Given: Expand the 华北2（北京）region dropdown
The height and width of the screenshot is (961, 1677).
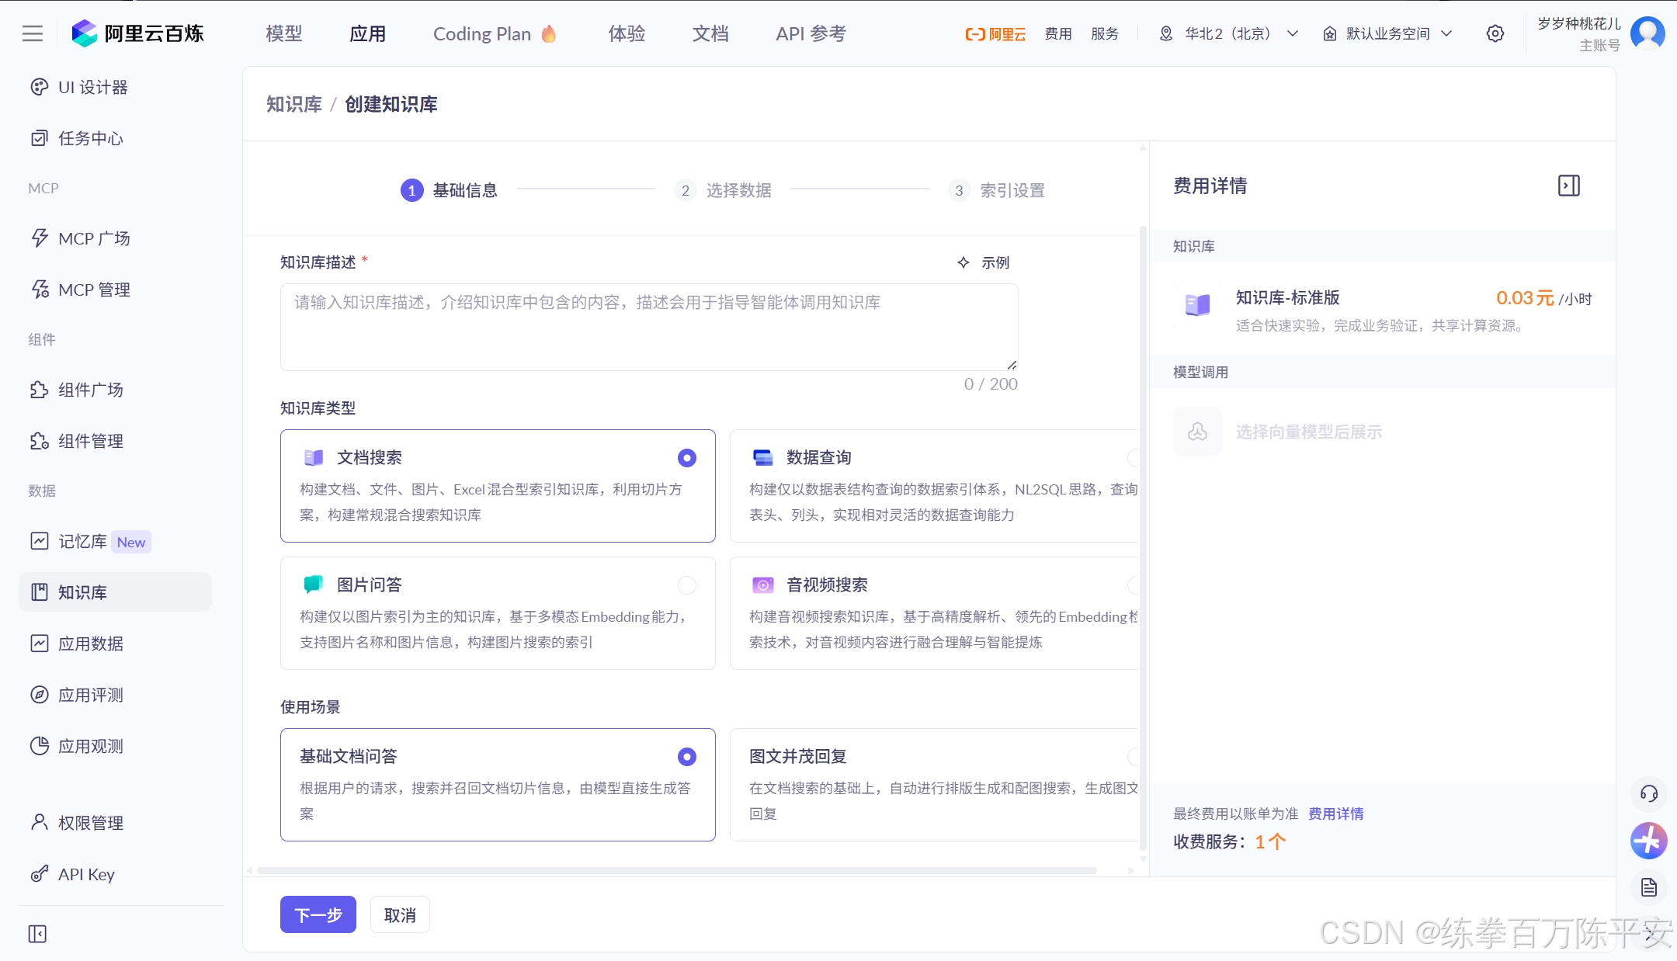Looking at the screenshot, I should [1228, 33].
